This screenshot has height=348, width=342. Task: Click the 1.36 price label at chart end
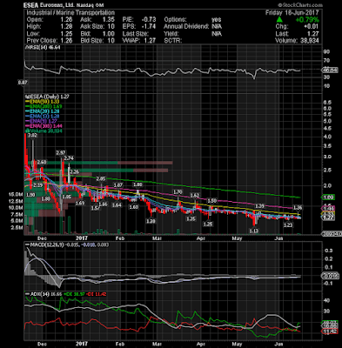(x=298, y=208)
